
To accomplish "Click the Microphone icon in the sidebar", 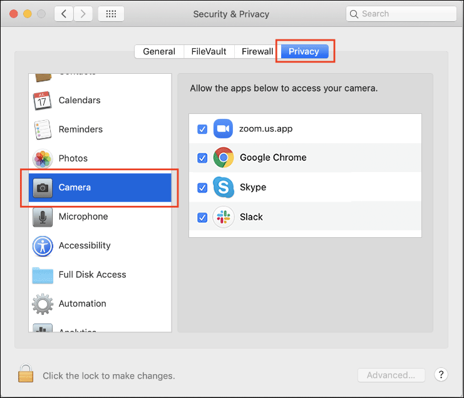I will click(43, 217).
